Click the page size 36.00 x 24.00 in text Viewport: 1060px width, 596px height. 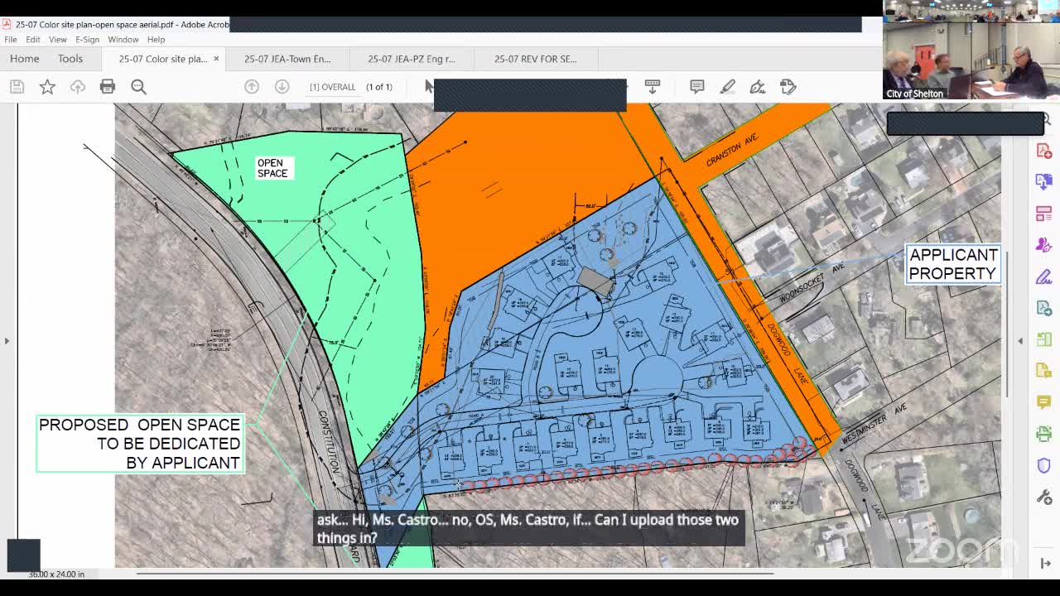(x=56, y=574)
